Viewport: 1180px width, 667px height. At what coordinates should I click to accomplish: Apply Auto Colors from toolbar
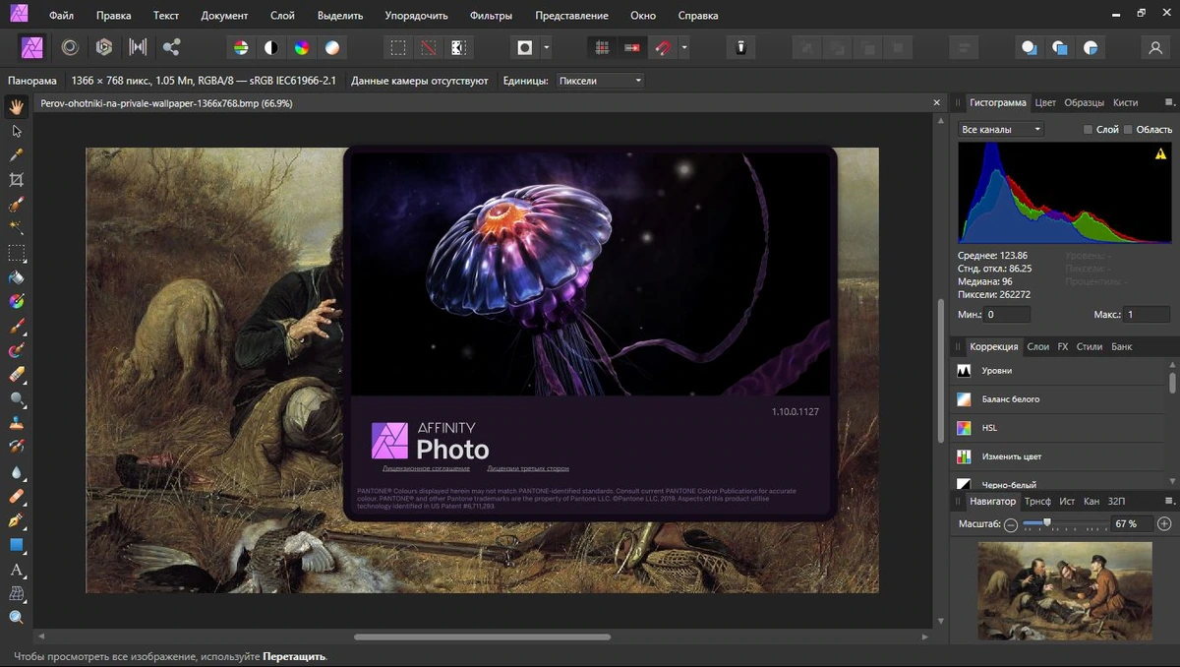coord(302,47)
